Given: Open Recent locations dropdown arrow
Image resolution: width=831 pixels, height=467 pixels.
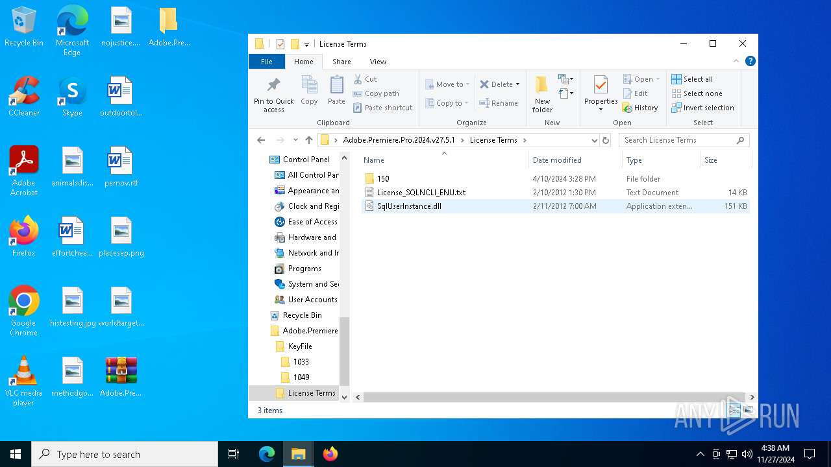Looking at the screenshot, I should [295, 140].
